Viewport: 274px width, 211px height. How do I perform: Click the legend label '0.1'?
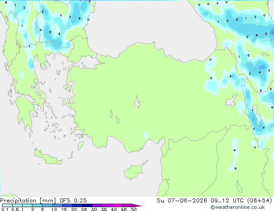(5, 209)
